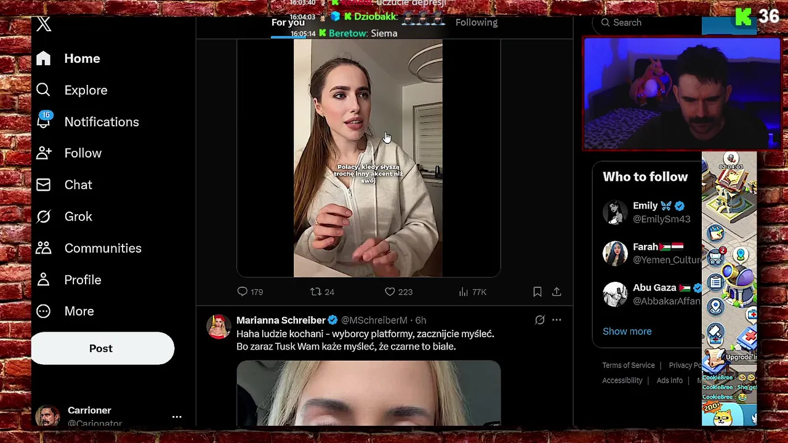Open Notifications menu label
The height and width of the screenshot is (443, 788).
point(102,122)
